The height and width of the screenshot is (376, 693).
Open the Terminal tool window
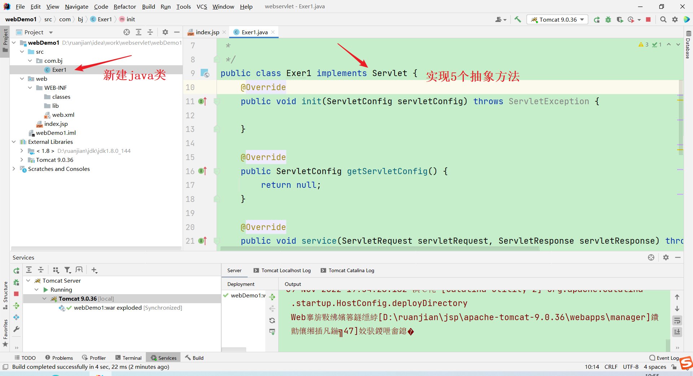click(128, 358)
